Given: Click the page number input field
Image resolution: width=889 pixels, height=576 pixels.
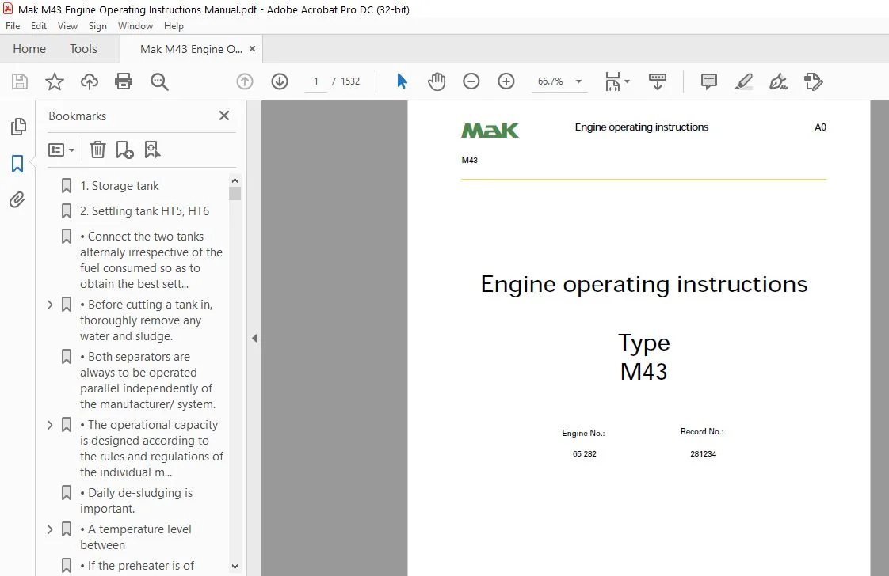Looking at the screenshot, I should click(316, 81).
